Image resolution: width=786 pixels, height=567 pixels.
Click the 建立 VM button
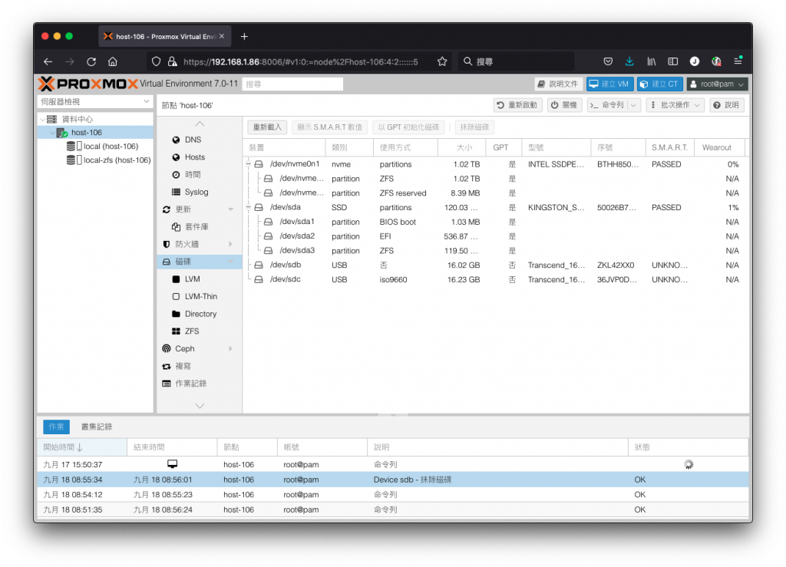[610, 84]
